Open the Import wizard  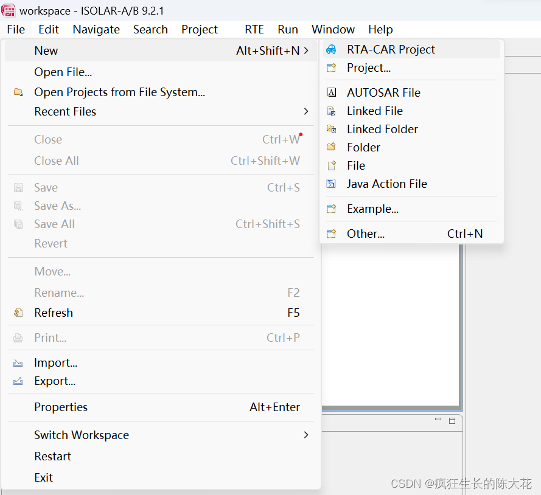(56, 362)
